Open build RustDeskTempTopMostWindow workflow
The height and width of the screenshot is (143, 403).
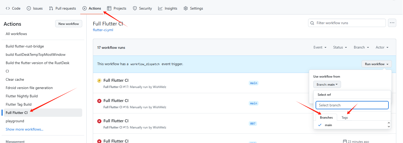click(36, 55)
